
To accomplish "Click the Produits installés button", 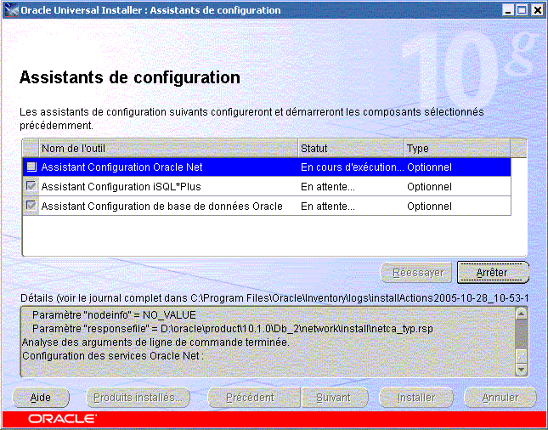I will 138,398.
